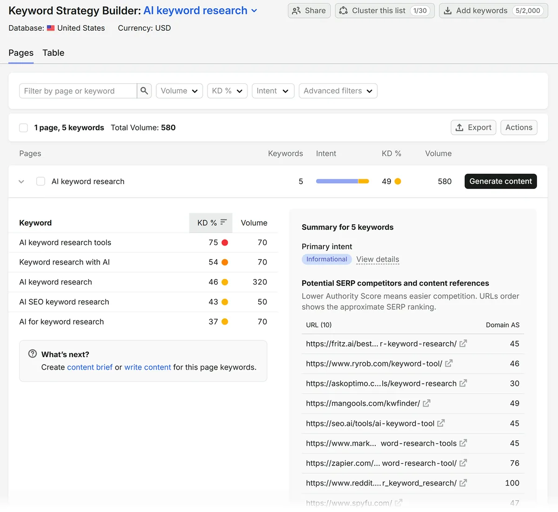Click the Generate content button
This screenshot has height=512, width=558.
501,181
